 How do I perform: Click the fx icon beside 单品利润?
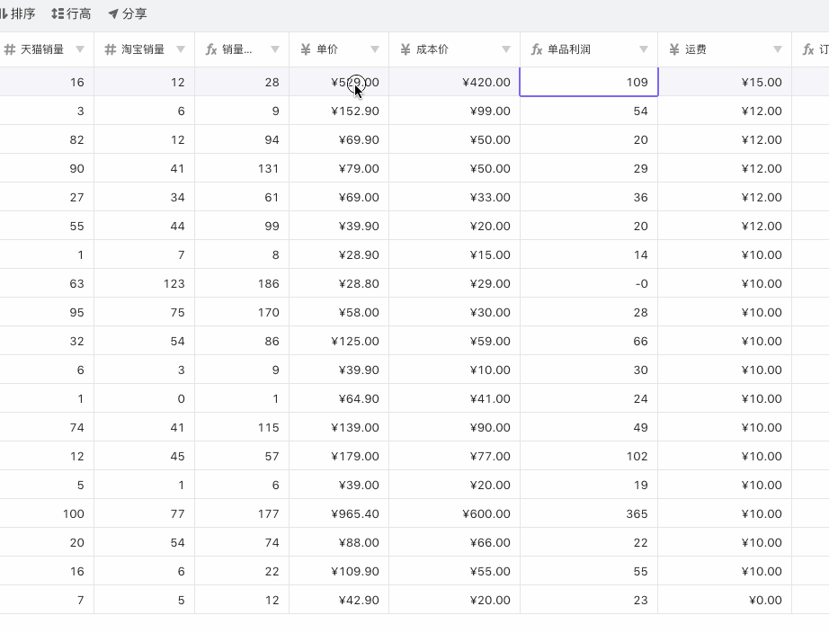(537, 49)
